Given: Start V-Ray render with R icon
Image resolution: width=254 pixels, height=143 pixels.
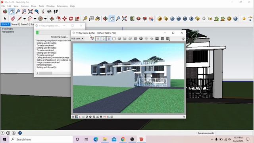Looking at the screenshot, I should (172, 19).
